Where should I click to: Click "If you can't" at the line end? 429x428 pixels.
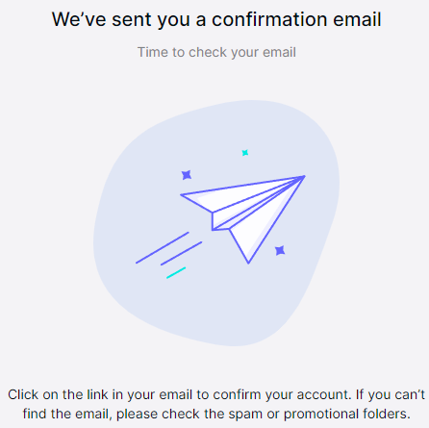391,394
